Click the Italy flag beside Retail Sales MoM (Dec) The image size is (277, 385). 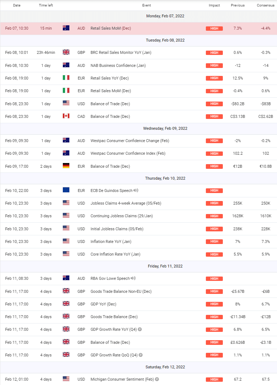[66, 90]
